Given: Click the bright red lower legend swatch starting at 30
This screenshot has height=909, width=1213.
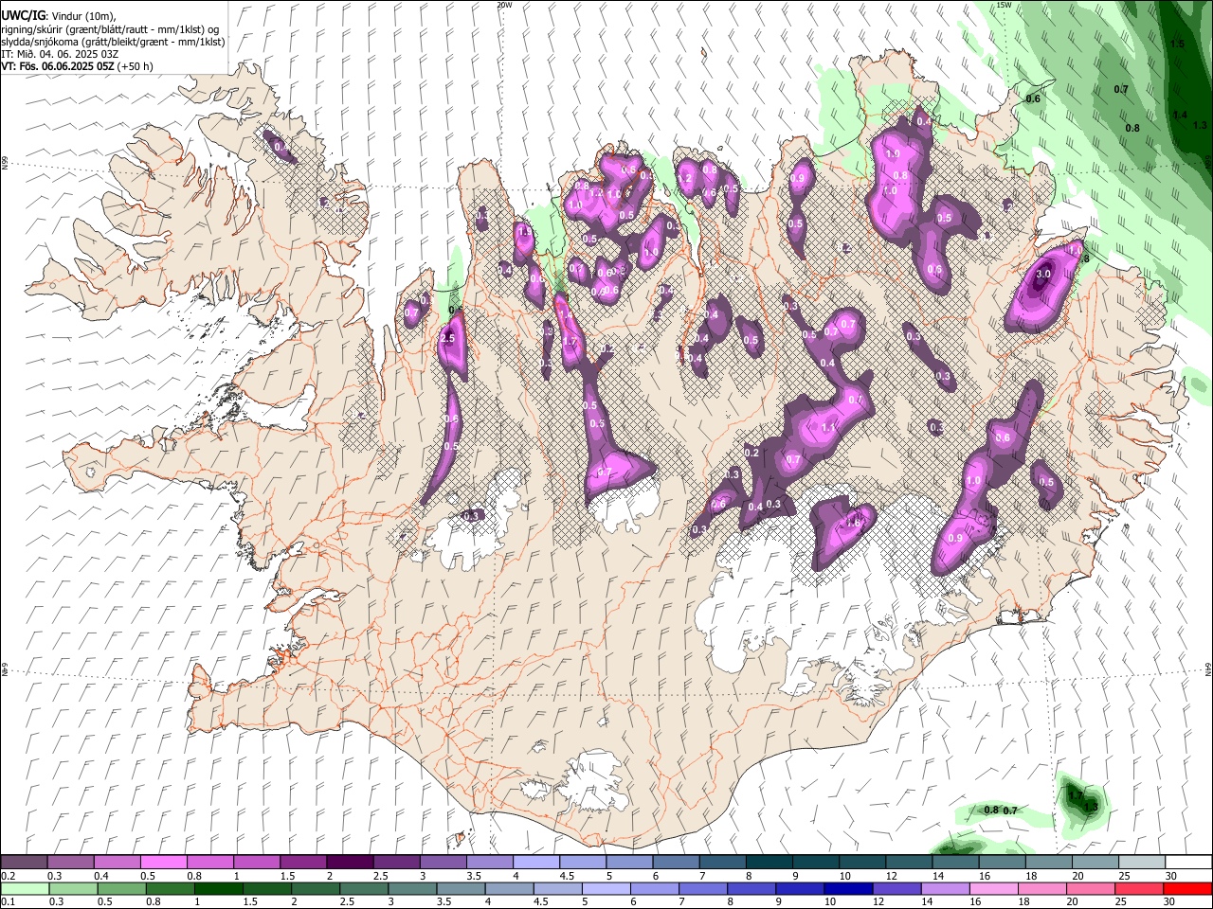Looking at the screenshot, I should point(1187,888).
